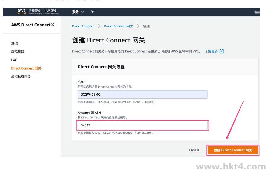269x171 pixels.
Task: Click 创建 Direct Connect 网关 button
Action: click(233, 150)
